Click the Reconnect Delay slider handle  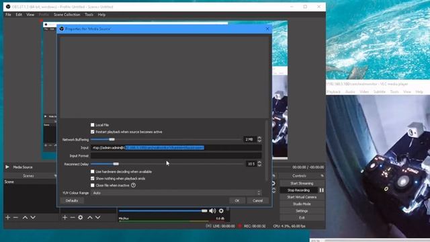click(x=116, y=164)
